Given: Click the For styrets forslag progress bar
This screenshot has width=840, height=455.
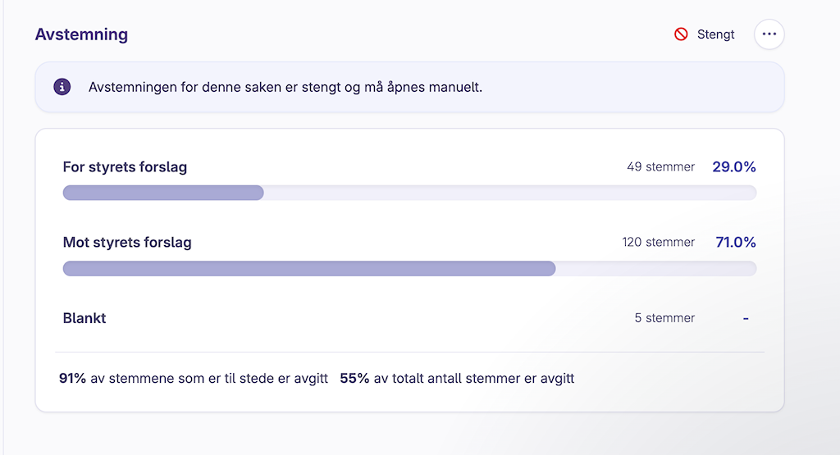Looking at the screenshot, I should coord(410,193).
